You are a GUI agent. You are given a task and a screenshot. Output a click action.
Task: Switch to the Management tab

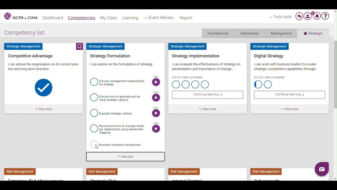coord(281,33)
